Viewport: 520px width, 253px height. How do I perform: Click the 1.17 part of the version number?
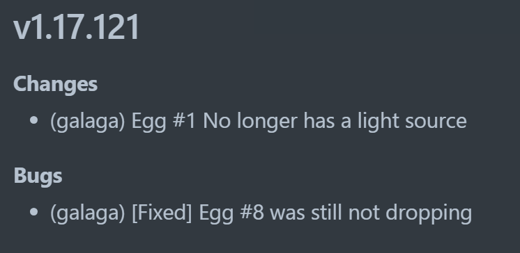(x=61, y=27)
